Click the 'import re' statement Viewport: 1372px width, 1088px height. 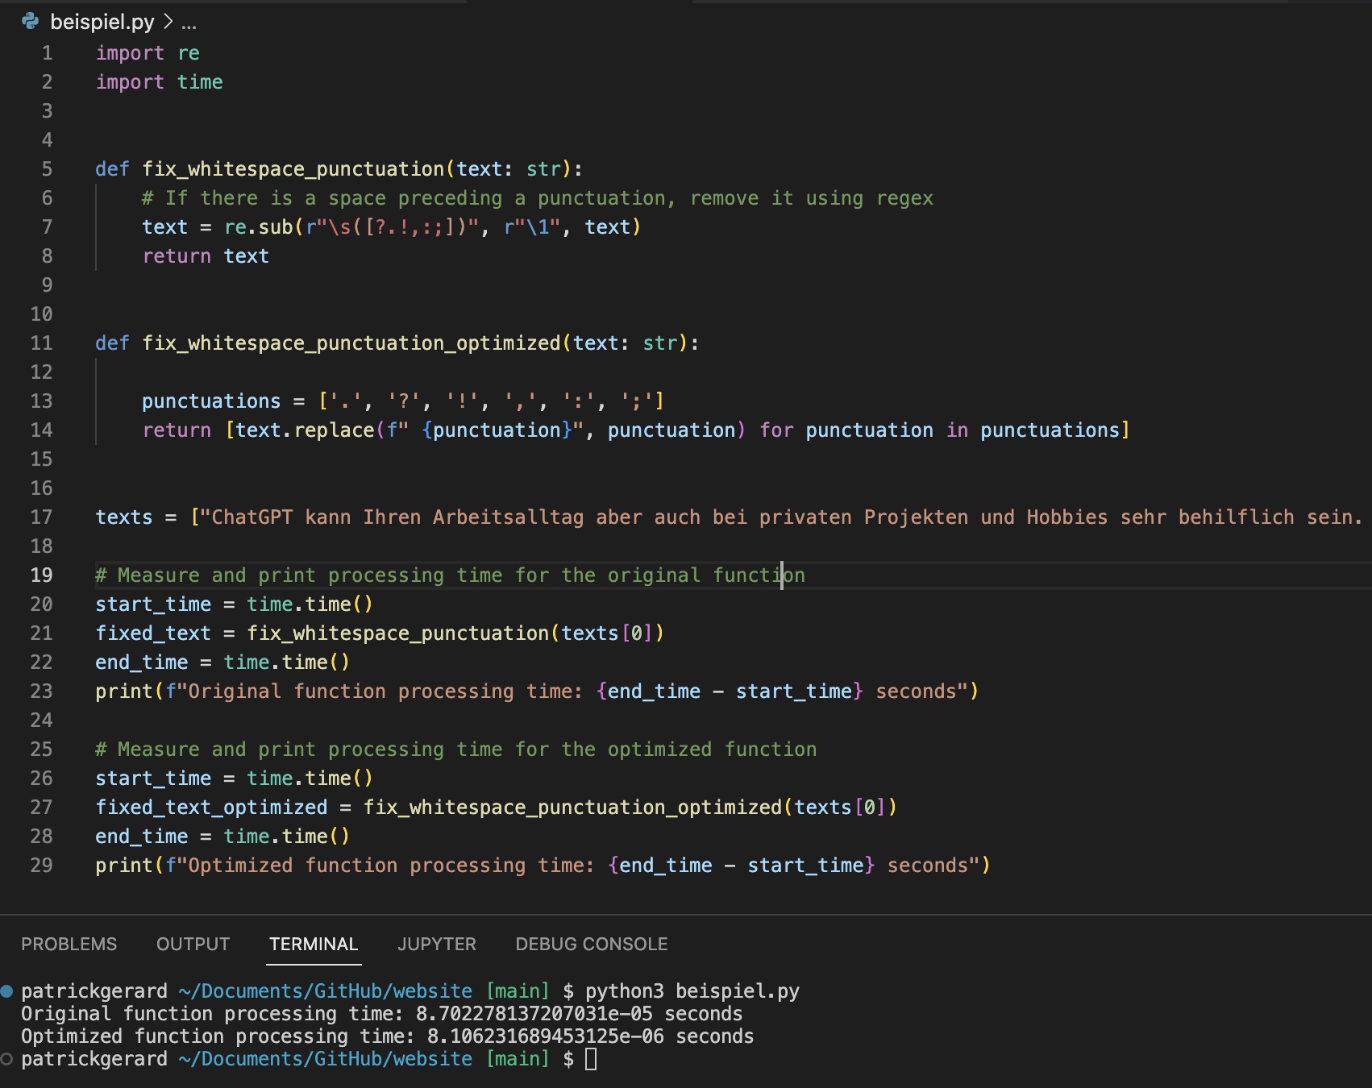click(148, 53)
